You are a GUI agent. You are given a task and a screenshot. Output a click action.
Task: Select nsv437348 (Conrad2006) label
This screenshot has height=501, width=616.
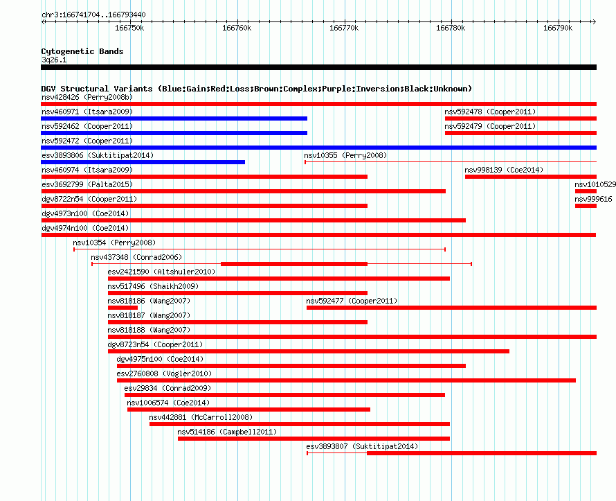tap(137, 257)
